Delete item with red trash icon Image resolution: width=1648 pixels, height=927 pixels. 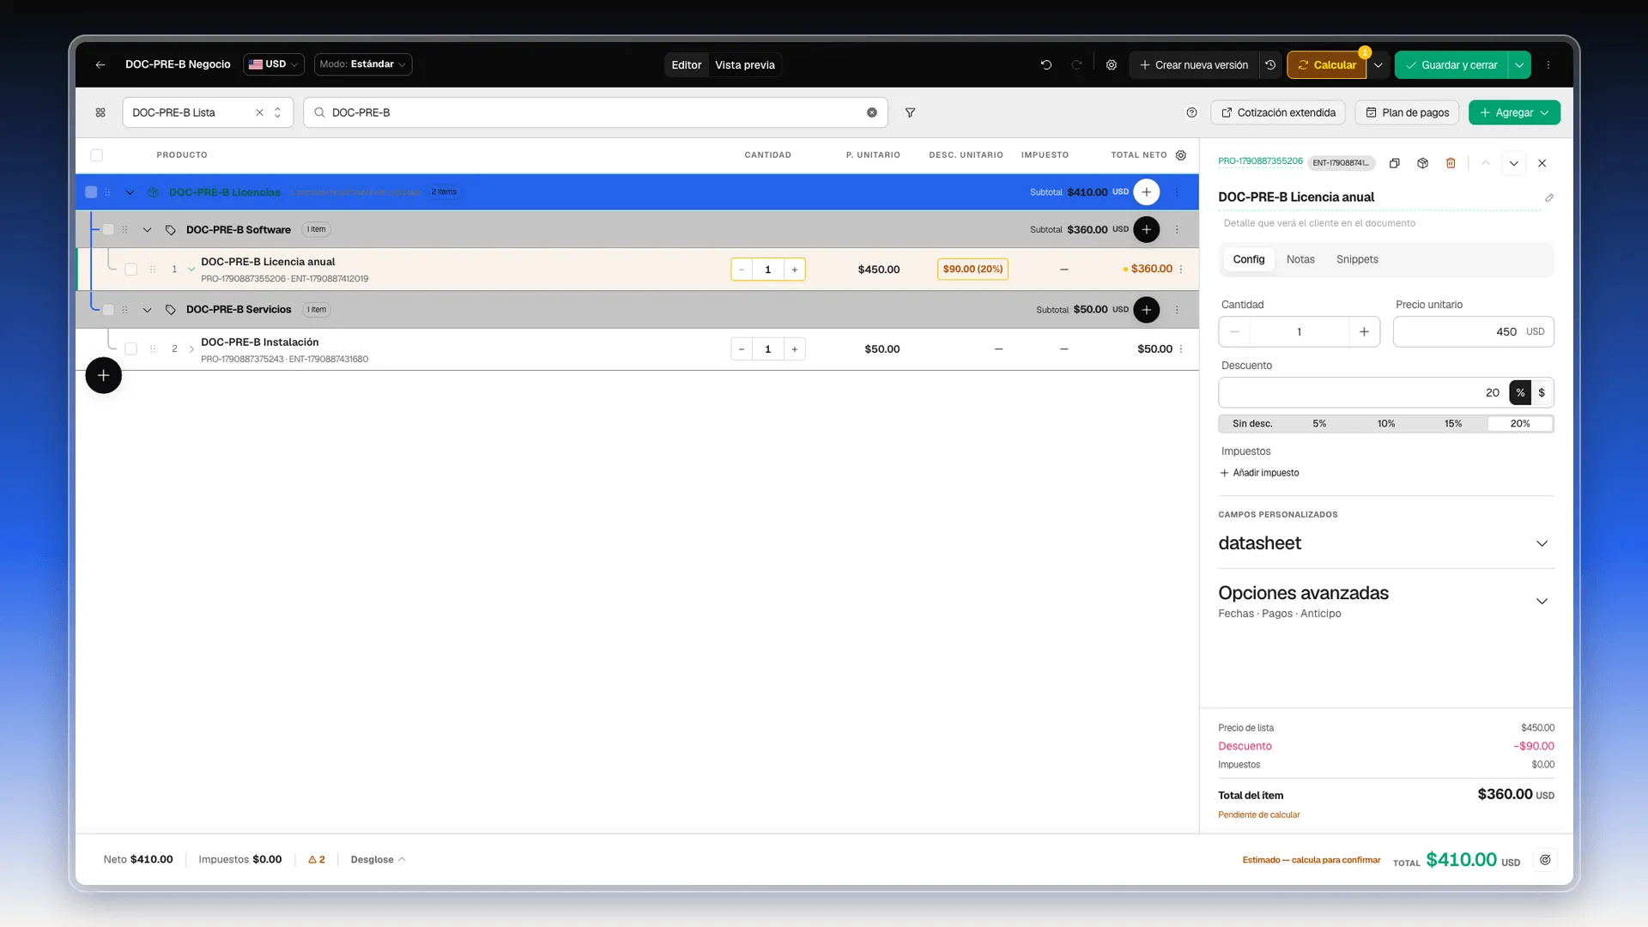tap(1451, 163)
